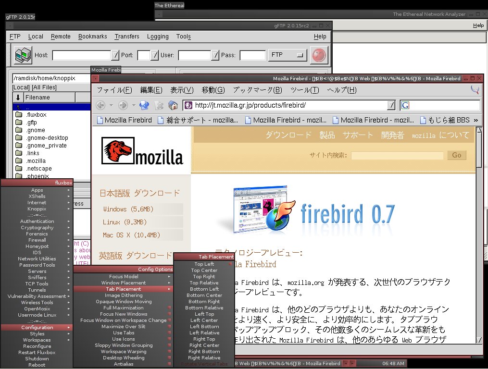Open Help menu in Ethereal window
The width and height of the screenshot is (488, 369).
[478, 25]
